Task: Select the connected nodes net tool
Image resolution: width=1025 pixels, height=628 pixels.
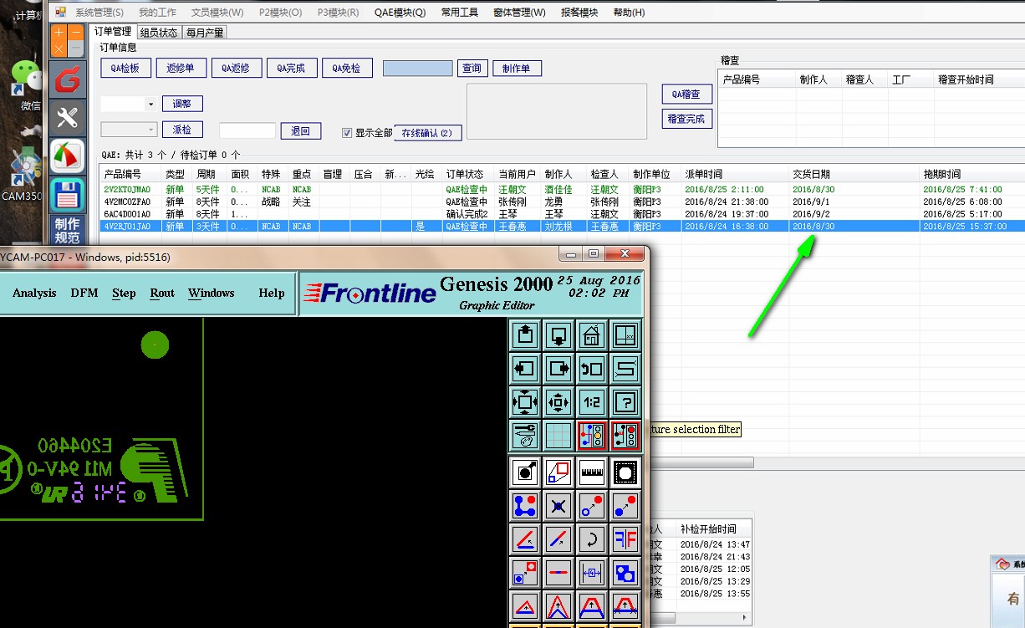Action: click(x=526, y=505)
